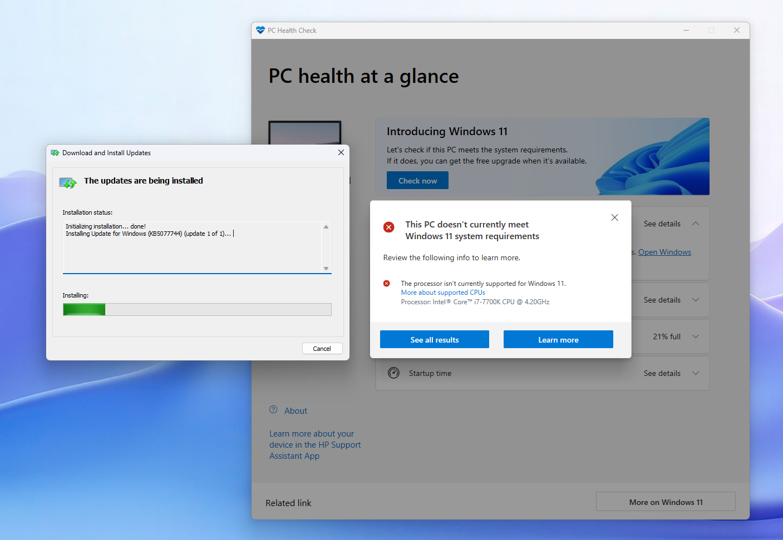
Task: Open More about supported CPUs link
Action: (443, 293)
